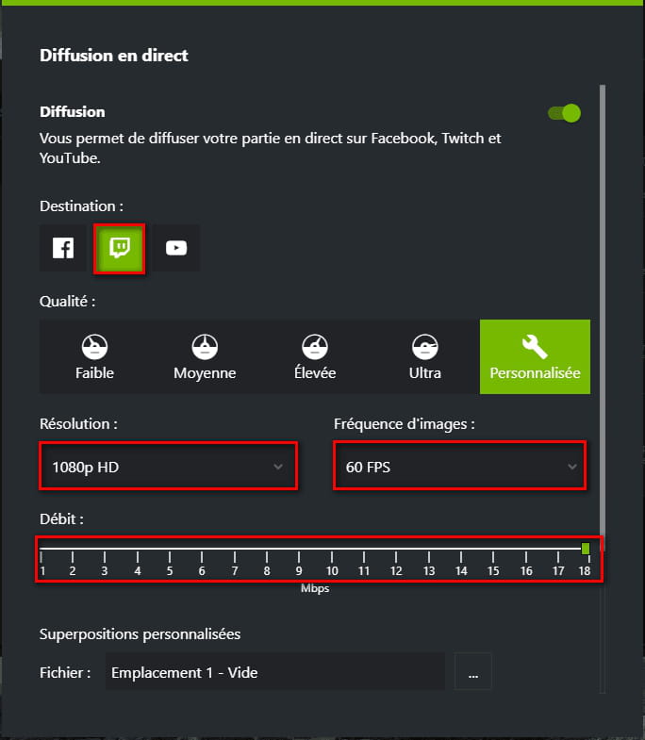Screen dimensions: 645x740
Task: Select YouTube as broadcast destination
Action: (x=176, y=248)
